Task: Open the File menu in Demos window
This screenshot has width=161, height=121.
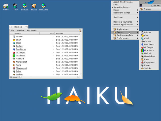Action: coord(12,30)
